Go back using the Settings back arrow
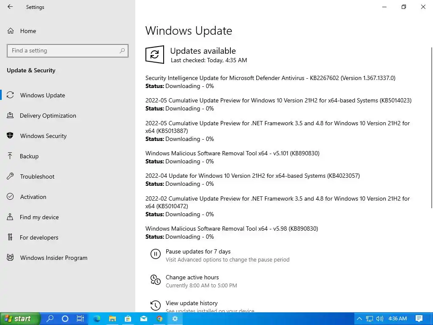The width and height of the screenshot is (433, 325). pos(10,7)
